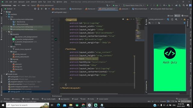Viewport: 193px width, 108px height.
Task: Click the design surface layers icon
Action: (168, 19)
